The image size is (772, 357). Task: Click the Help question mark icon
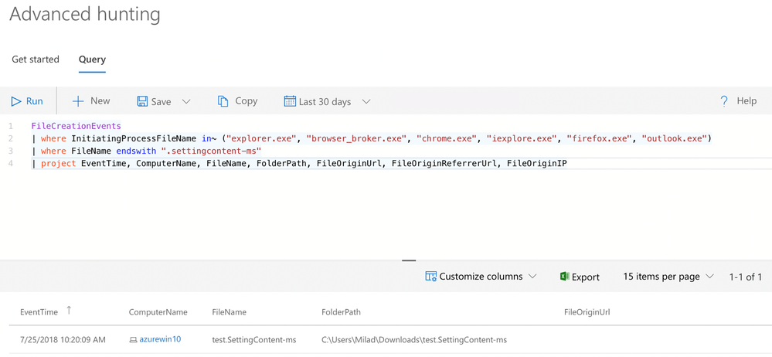[724, 101]
